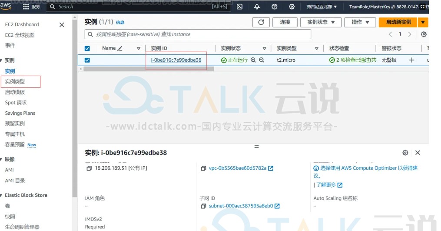Open 快照 snapshots in sidebar

click(x=10, y=217)
